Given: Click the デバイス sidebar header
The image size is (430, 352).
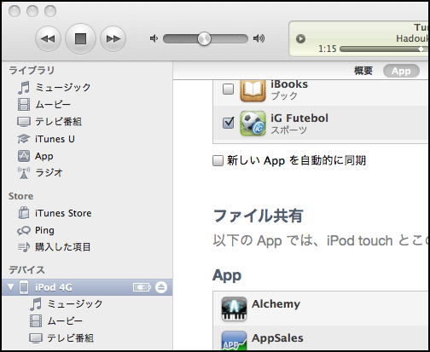Looking at the screenshot, I should click(26, 270).
